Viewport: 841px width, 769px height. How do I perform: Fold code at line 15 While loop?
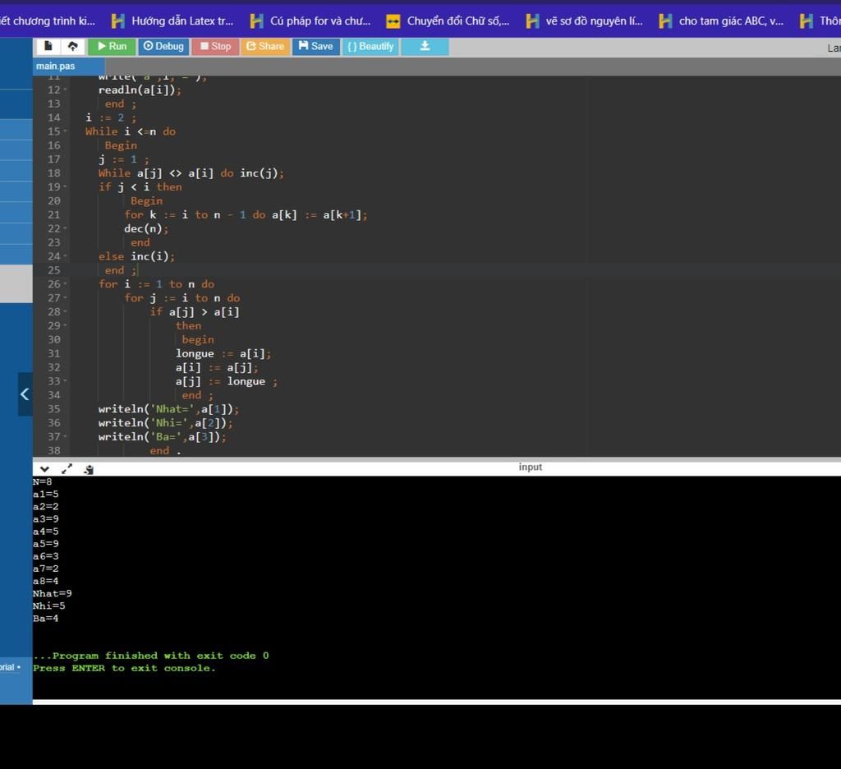pyautogui.click(x=66, y=131)
